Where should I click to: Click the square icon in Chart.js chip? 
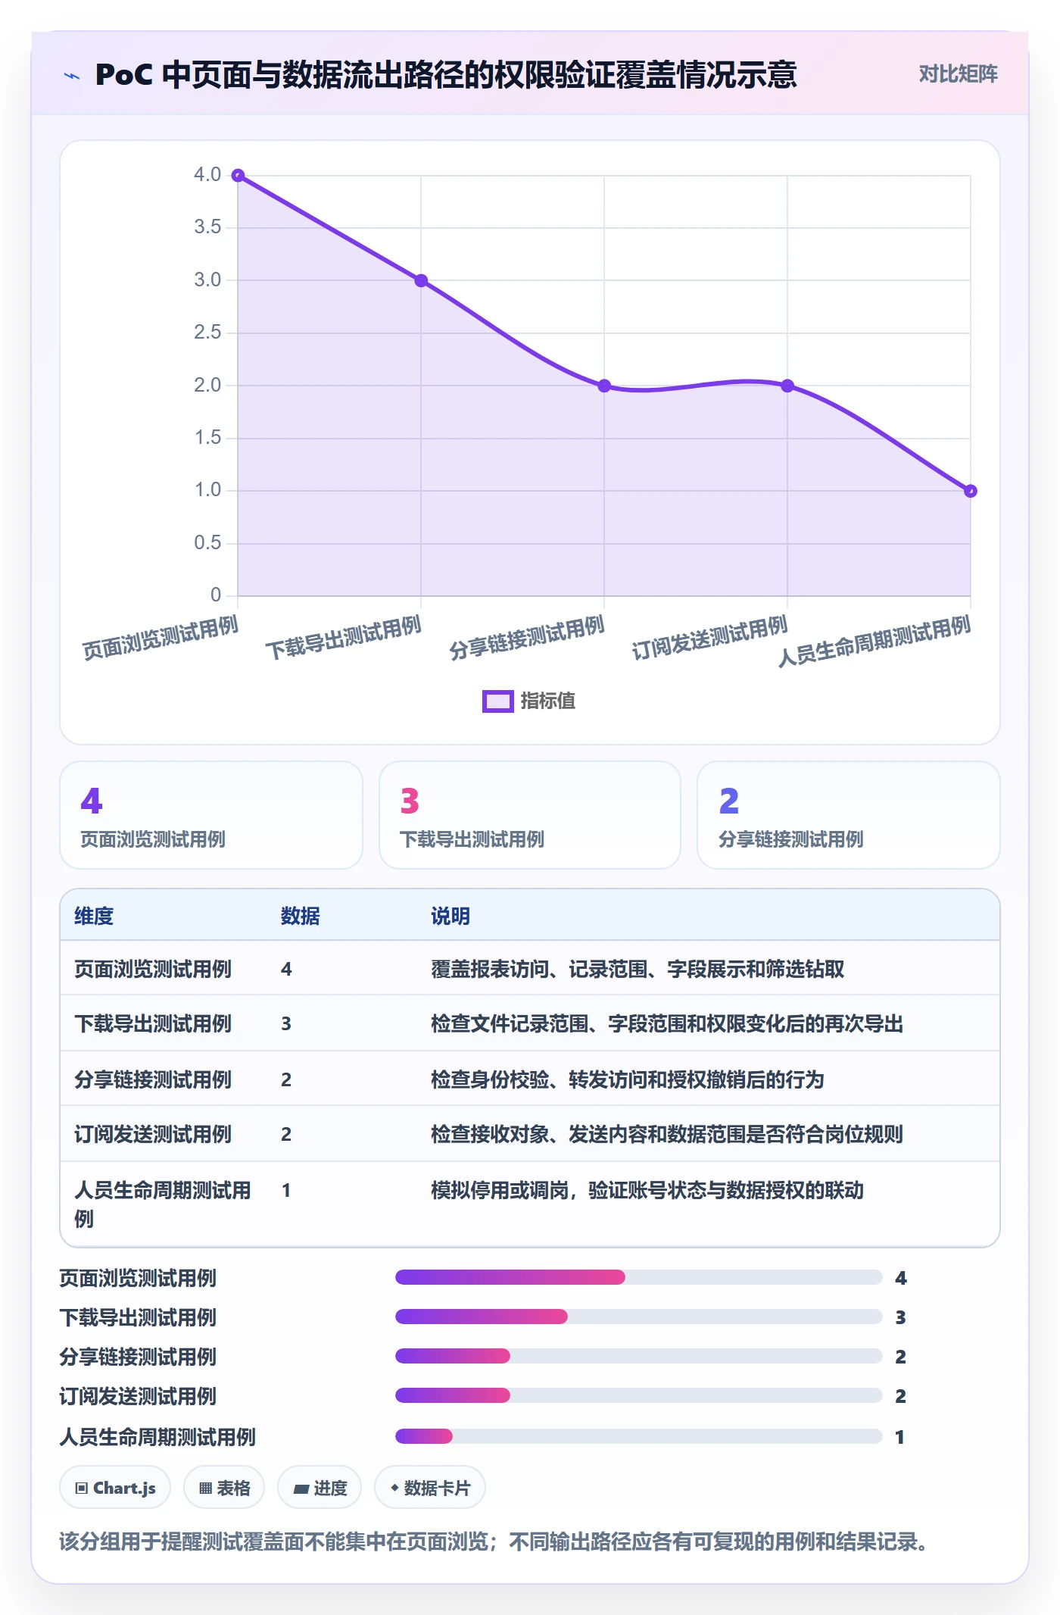[82, 1488]
